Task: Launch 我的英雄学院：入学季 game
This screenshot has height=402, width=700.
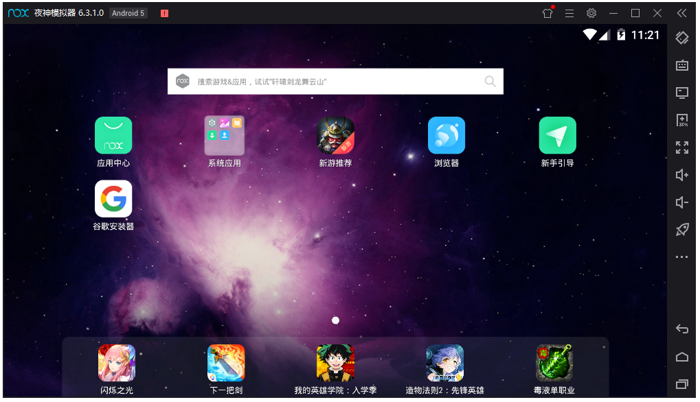Action: point(335,363)
